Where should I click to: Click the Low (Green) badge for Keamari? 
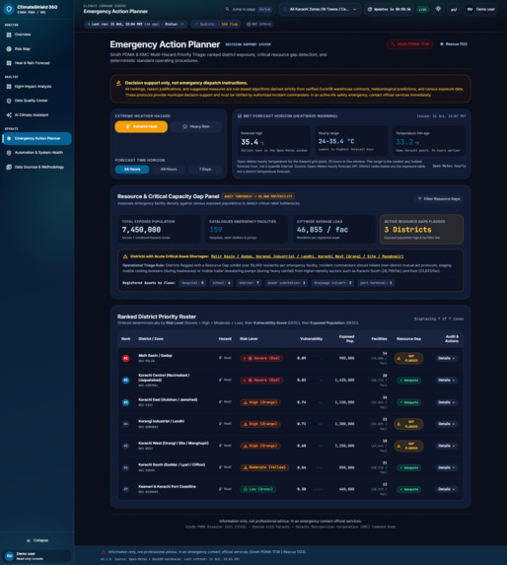[258, 489]
